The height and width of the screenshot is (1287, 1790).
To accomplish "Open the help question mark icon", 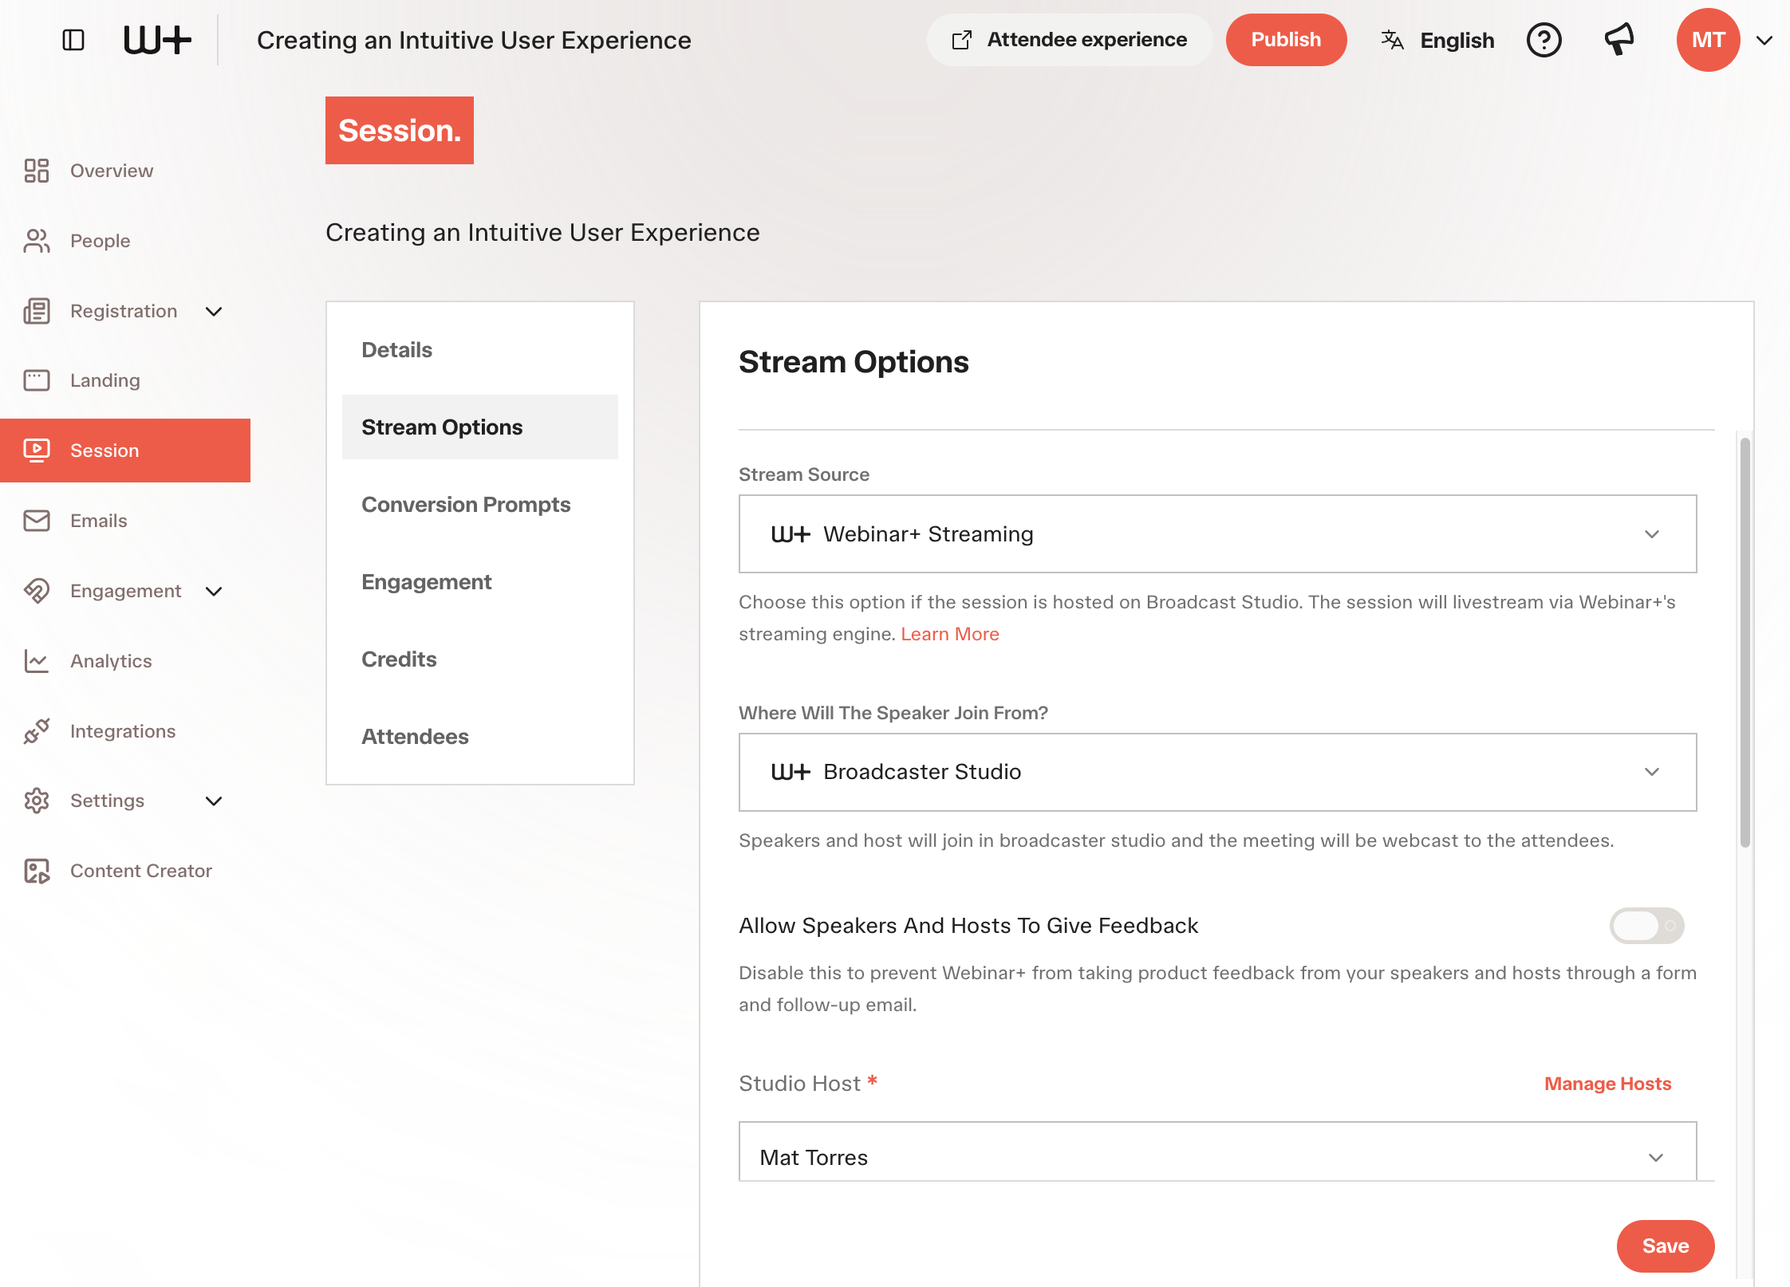I will tap(1544, 40).
